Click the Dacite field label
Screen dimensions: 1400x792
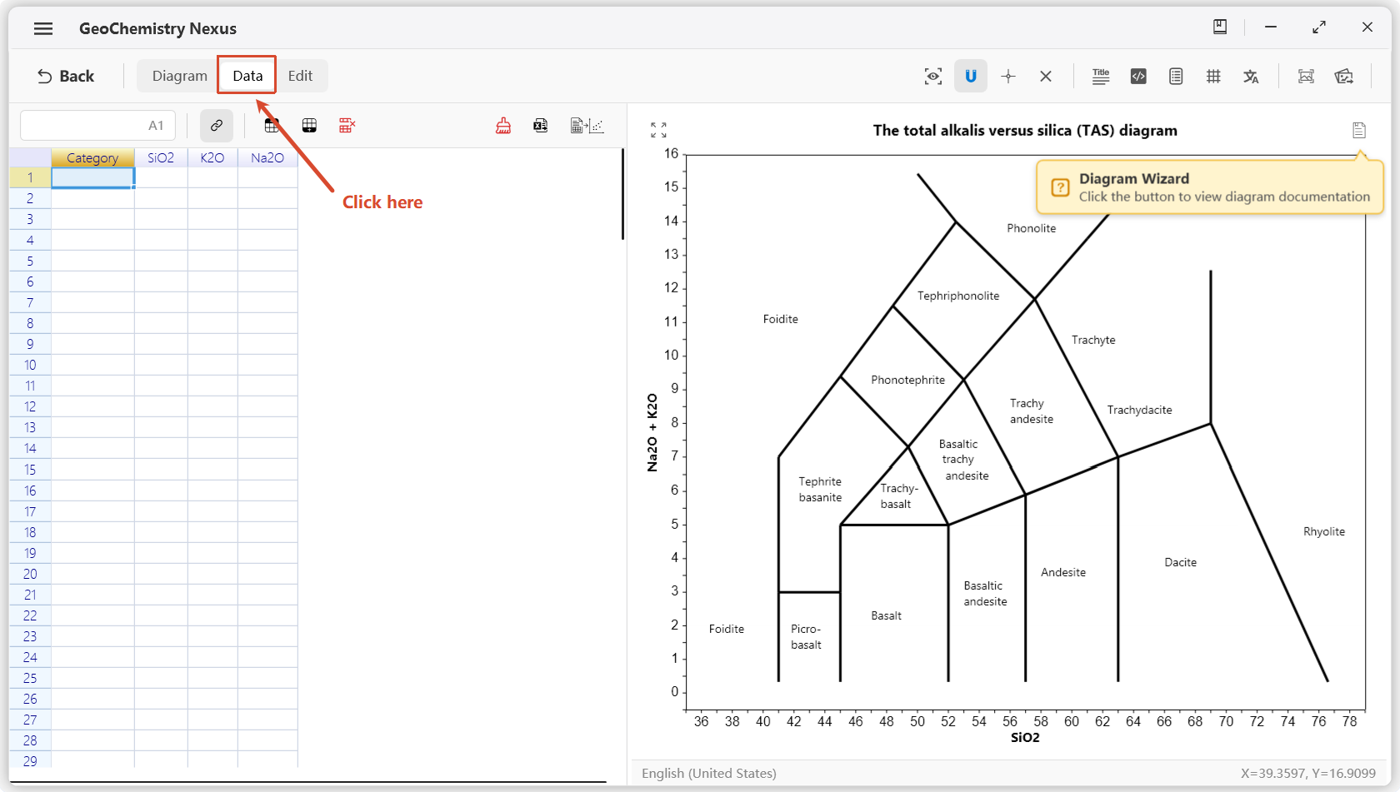(x=1180, y=562)
